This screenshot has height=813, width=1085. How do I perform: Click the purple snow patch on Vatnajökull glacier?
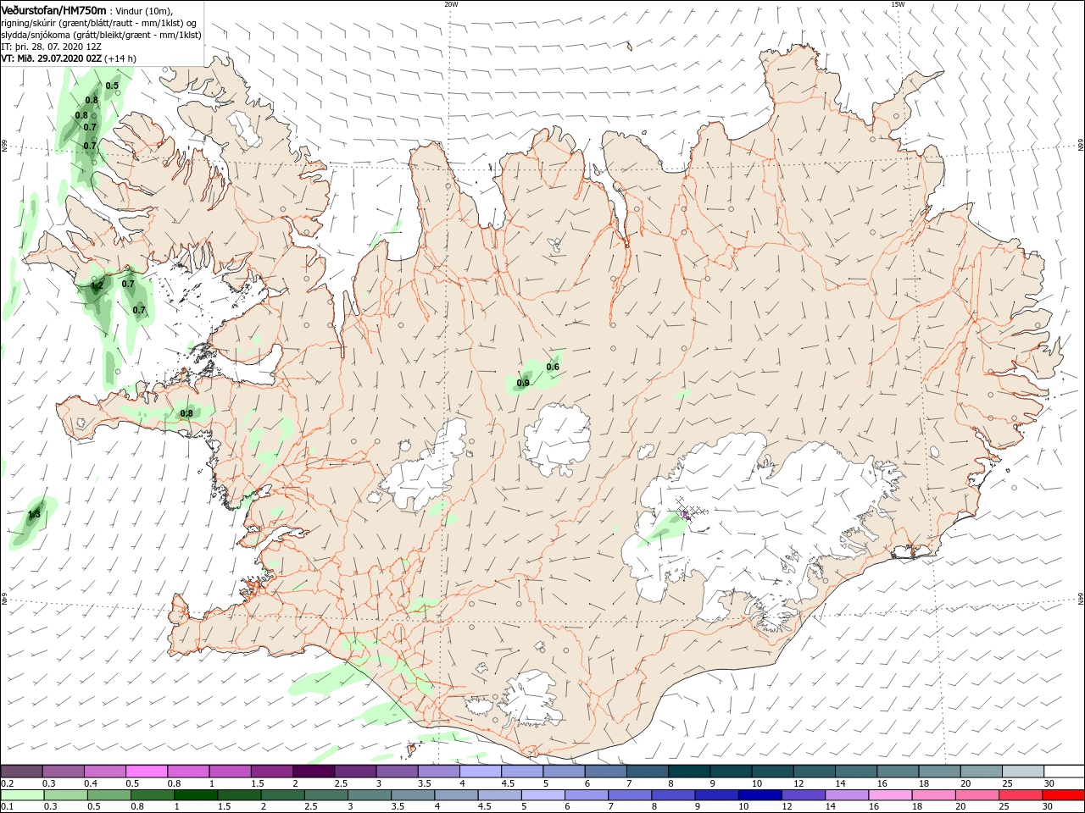point(685,514)
